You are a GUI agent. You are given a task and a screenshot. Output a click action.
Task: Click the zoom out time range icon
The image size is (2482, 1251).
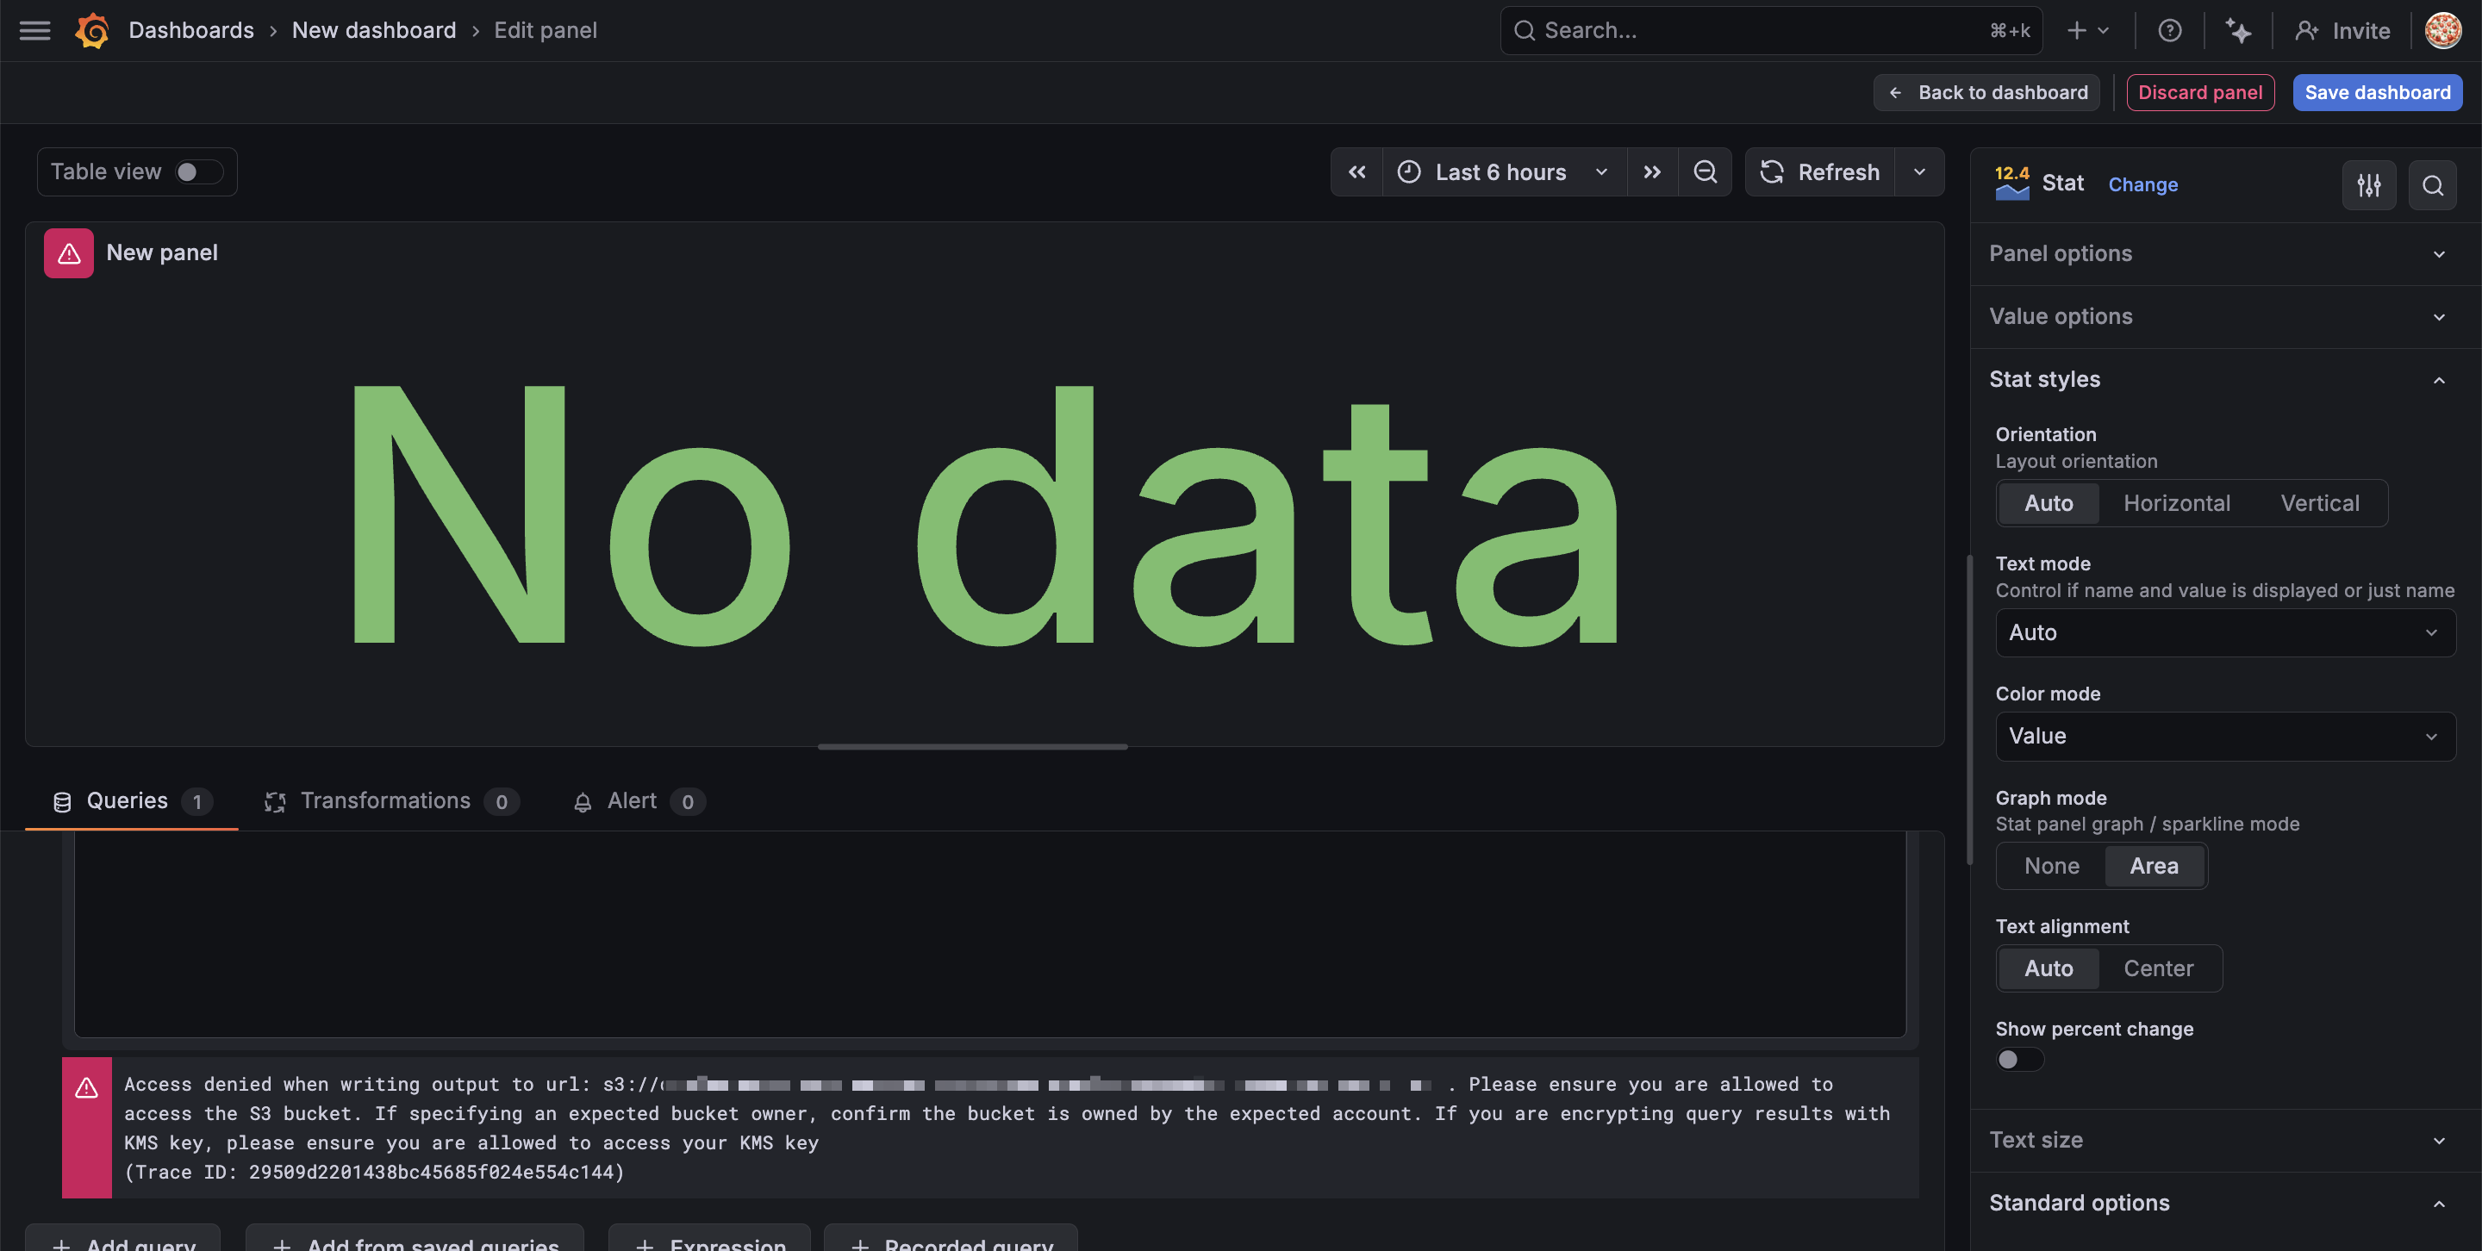click(x=1705, y=172)
